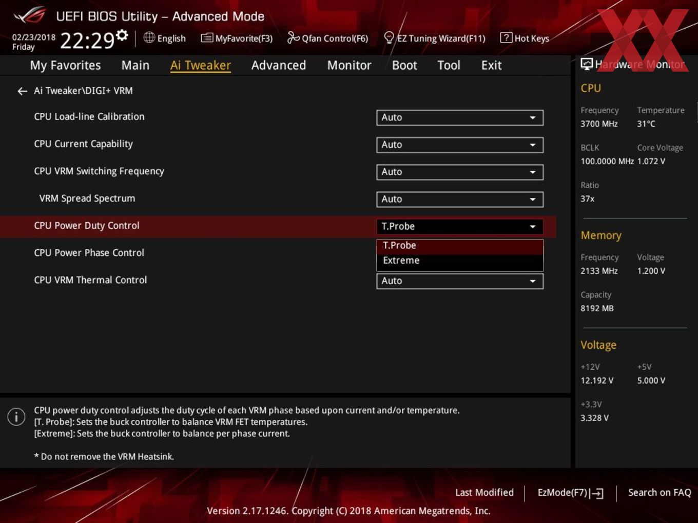Click +12V reading 12.192 V
The image size is (698, 523).
click(x=597, y=380)
